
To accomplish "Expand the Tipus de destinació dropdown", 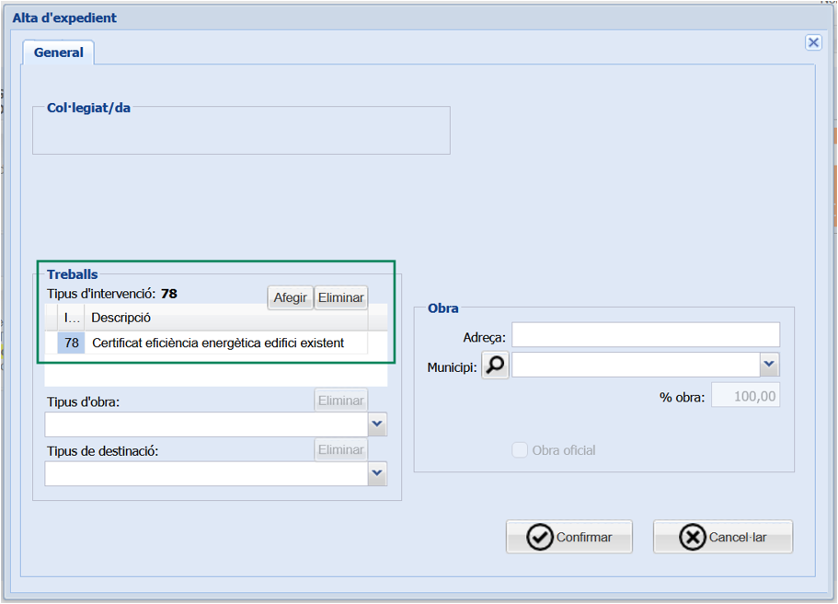I will coord(377,473).
